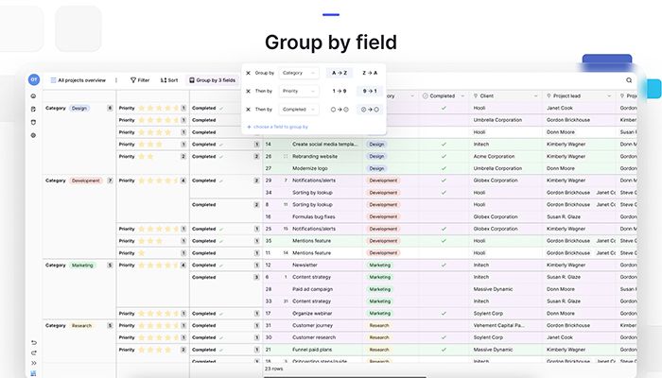Open the OT user avatar
This screenshot has height=378, width=662.
click(x=34, y=80)
